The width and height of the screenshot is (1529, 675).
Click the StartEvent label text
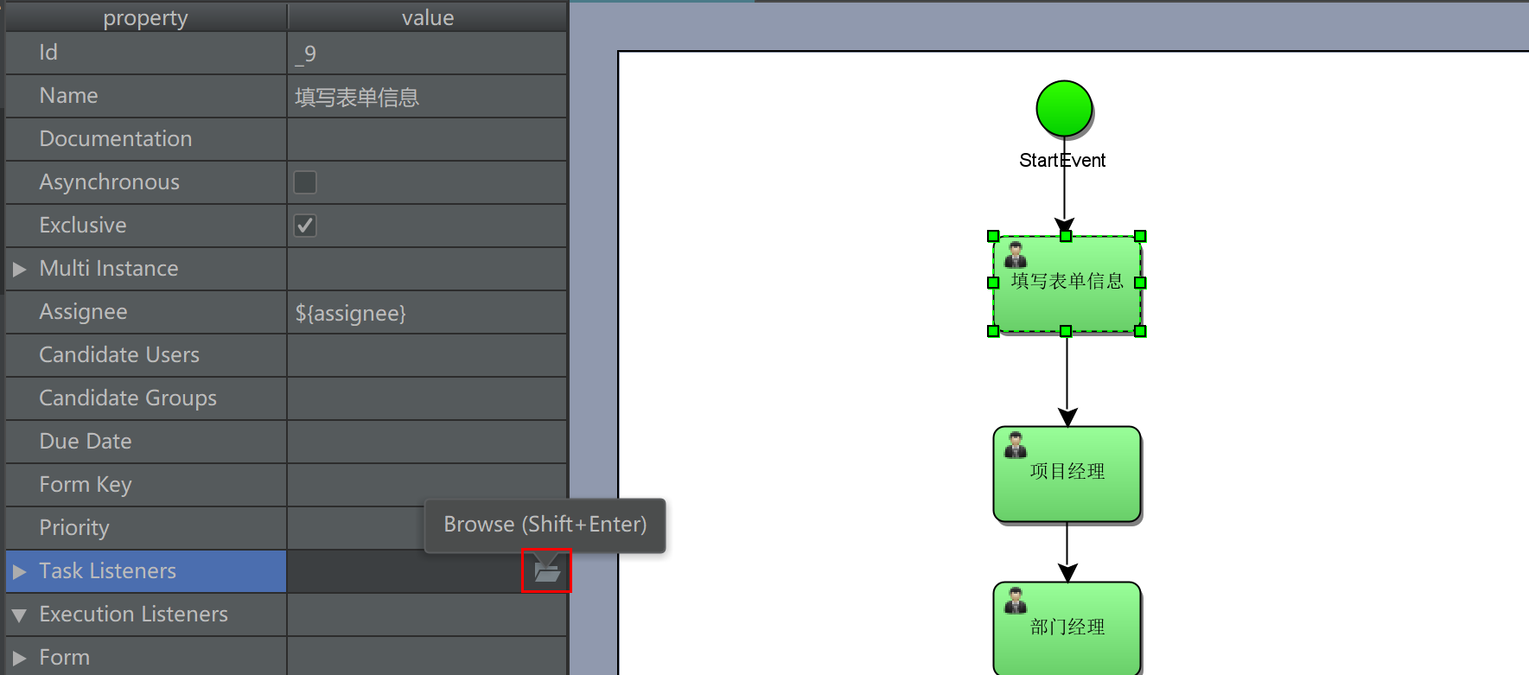tap(1062, 161)
